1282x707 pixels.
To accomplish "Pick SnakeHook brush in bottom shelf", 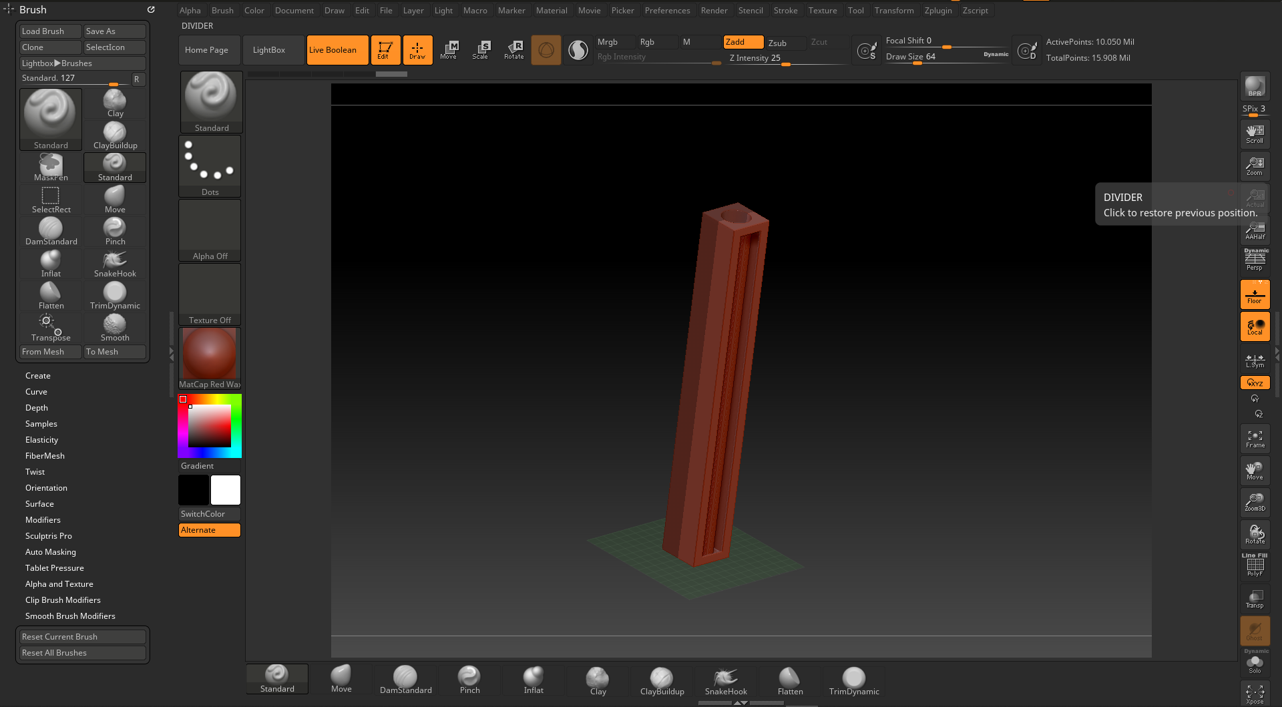I will (726, 681).
